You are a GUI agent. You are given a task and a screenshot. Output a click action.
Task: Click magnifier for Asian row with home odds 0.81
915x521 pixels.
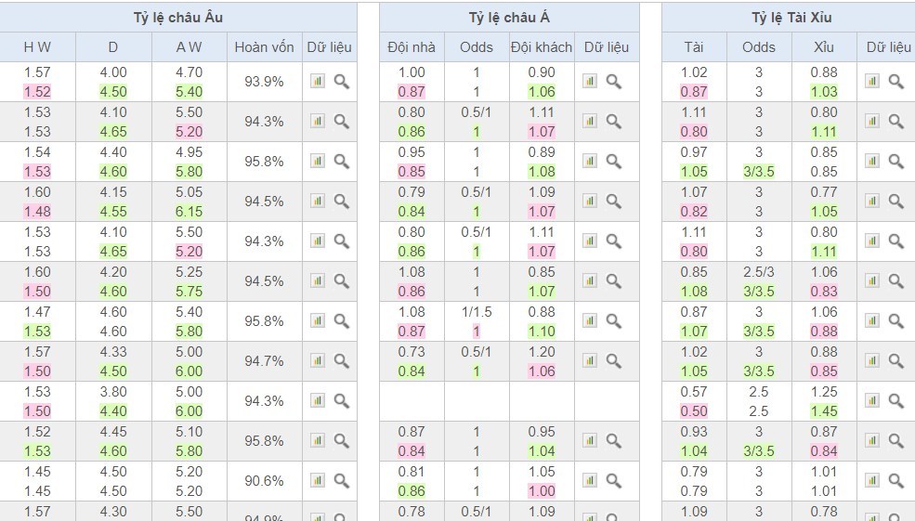[x=613, y=481]
